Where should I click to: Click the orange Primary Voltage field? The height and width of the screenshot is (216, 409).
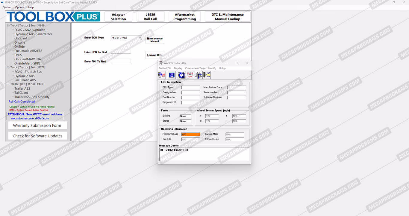click(190, 134)
